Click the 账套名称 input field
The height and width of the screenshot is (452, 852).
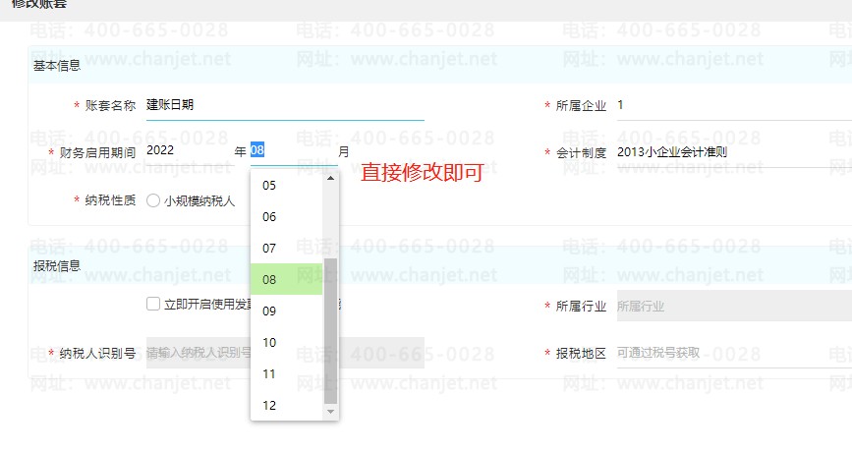pyautogui.click(x=285, y=105)
